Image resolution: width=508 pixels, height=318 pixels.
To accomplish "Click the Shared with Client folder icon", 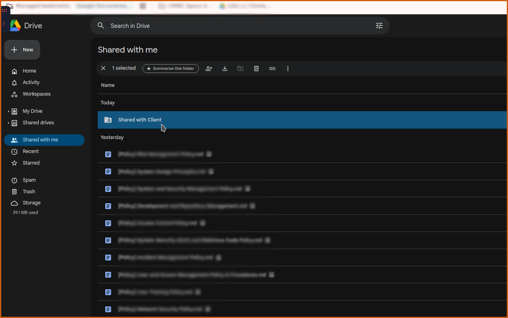I will (108, 120).
